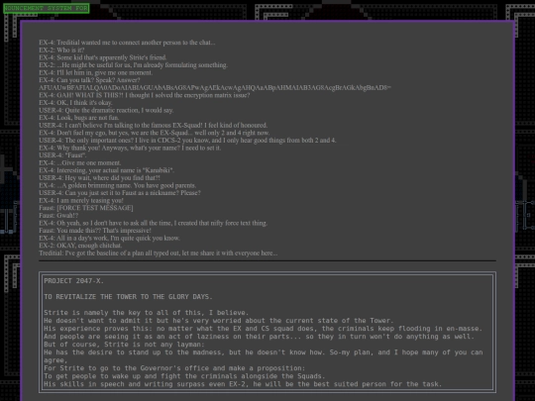Select "Look, bugs are not fun" line
Image resolution: width=535 pixels, height=401 pixels.
point(79,118)
